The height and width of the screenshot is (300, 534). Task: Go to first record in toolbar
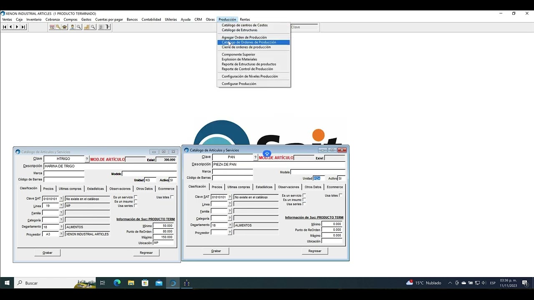tap(5, 27)
